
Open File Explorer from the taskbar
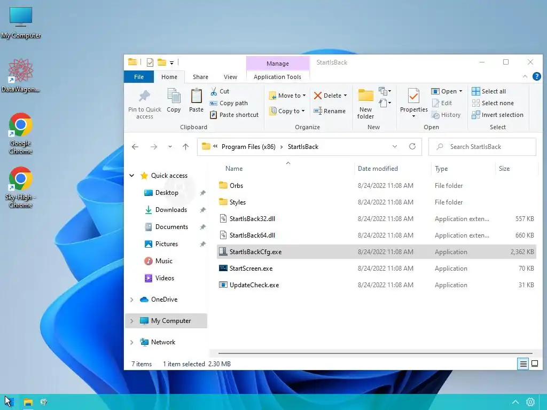point(28,402)
